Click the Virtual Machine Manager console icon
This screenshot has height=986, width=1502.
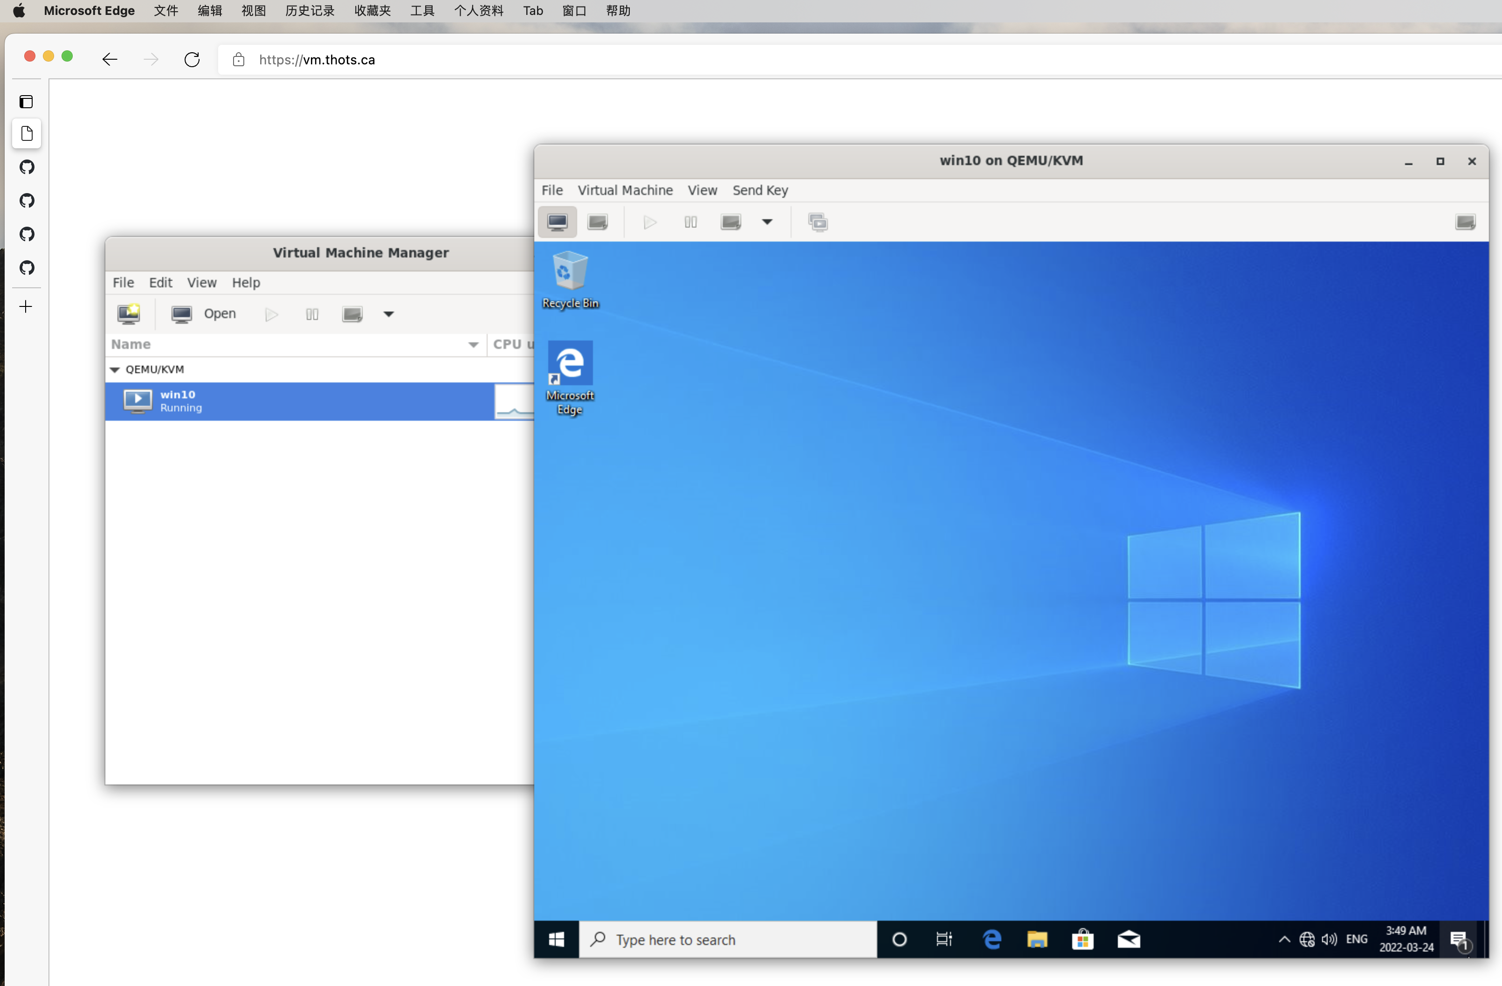coord(181,313)
